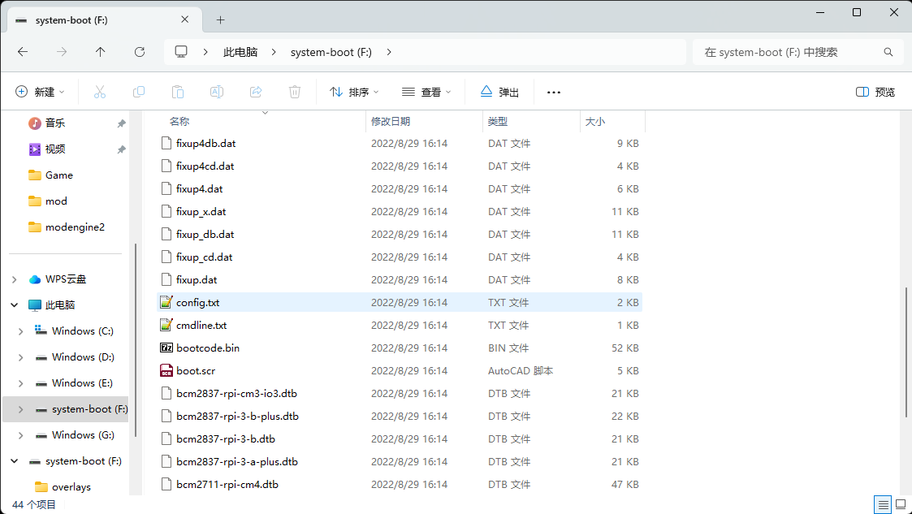Select the boot.scr file icon

coord(166,370)
